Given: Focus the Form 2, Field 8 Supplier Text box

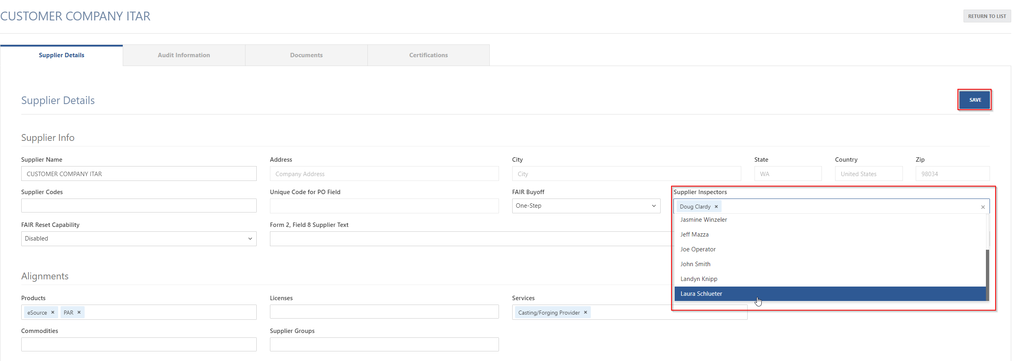Looking at the screenshot, I should point(472,239).
